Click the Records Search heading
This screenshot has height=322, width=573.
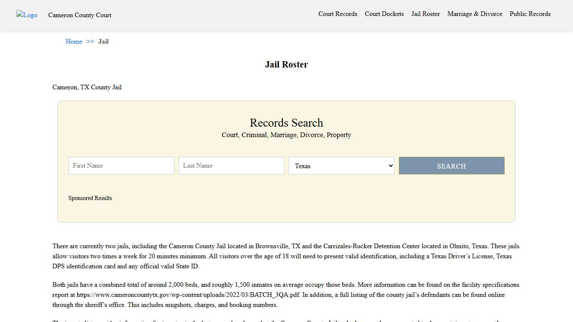coord(286,123)
